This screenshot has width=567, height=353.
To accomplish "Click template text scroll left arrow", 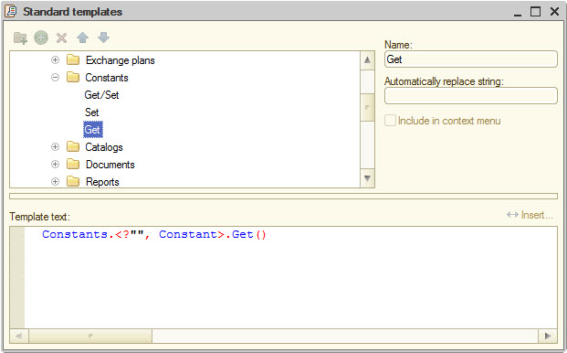I will (19, 336).
